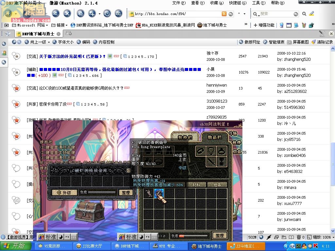Click the grid calculator icon in plugin bar

click(311, 25)
